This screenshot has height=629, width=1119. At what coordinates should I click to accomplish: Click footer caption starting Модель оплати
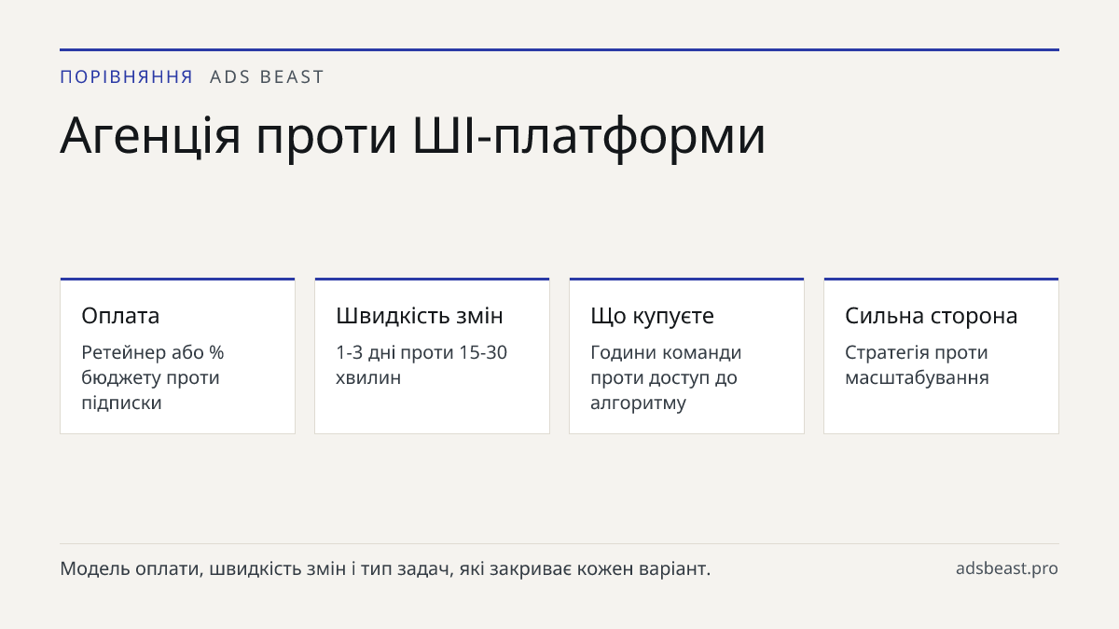(385, 568)
